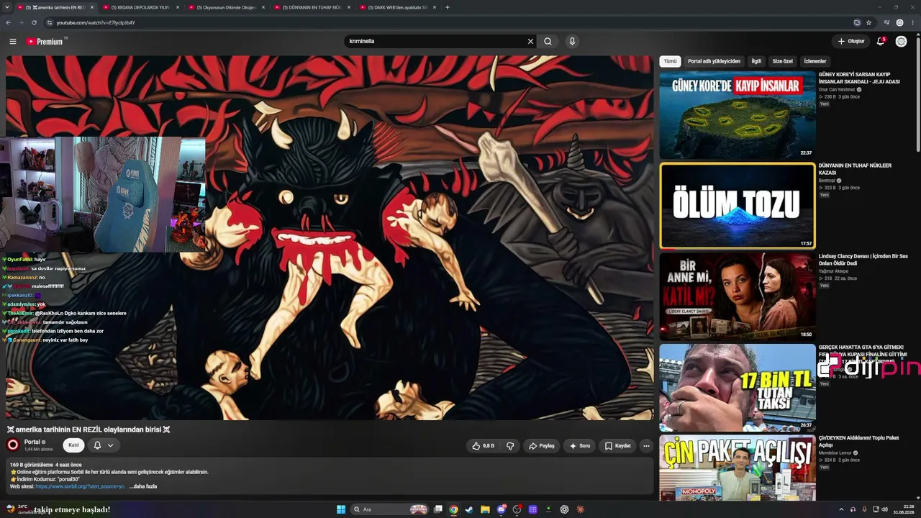Open File Explorer from the taskbar
Screen dimensions: 921x518
tap(485, 509)
